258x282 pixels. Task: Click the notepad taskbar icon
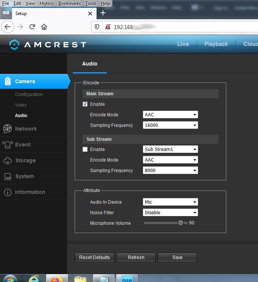click(104, 278)
